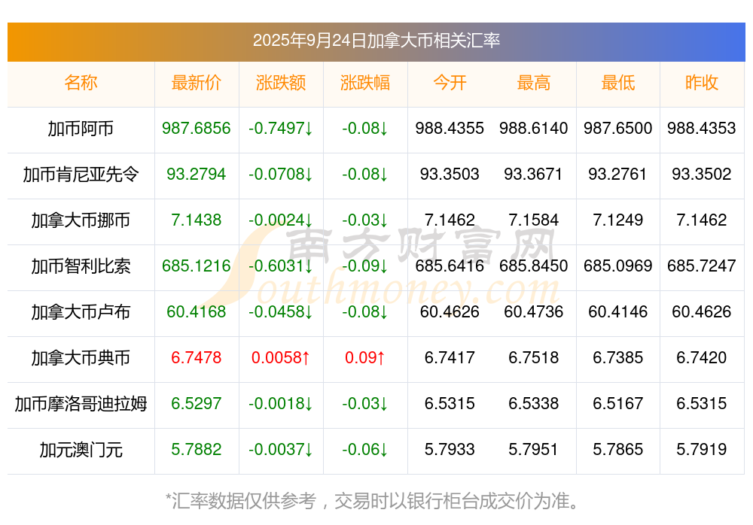Image resolution: width=753 pixels, height=525 pixels.
Task: Select the low value 987.6500
Action: pyautogui.click(x=618, y=128)
